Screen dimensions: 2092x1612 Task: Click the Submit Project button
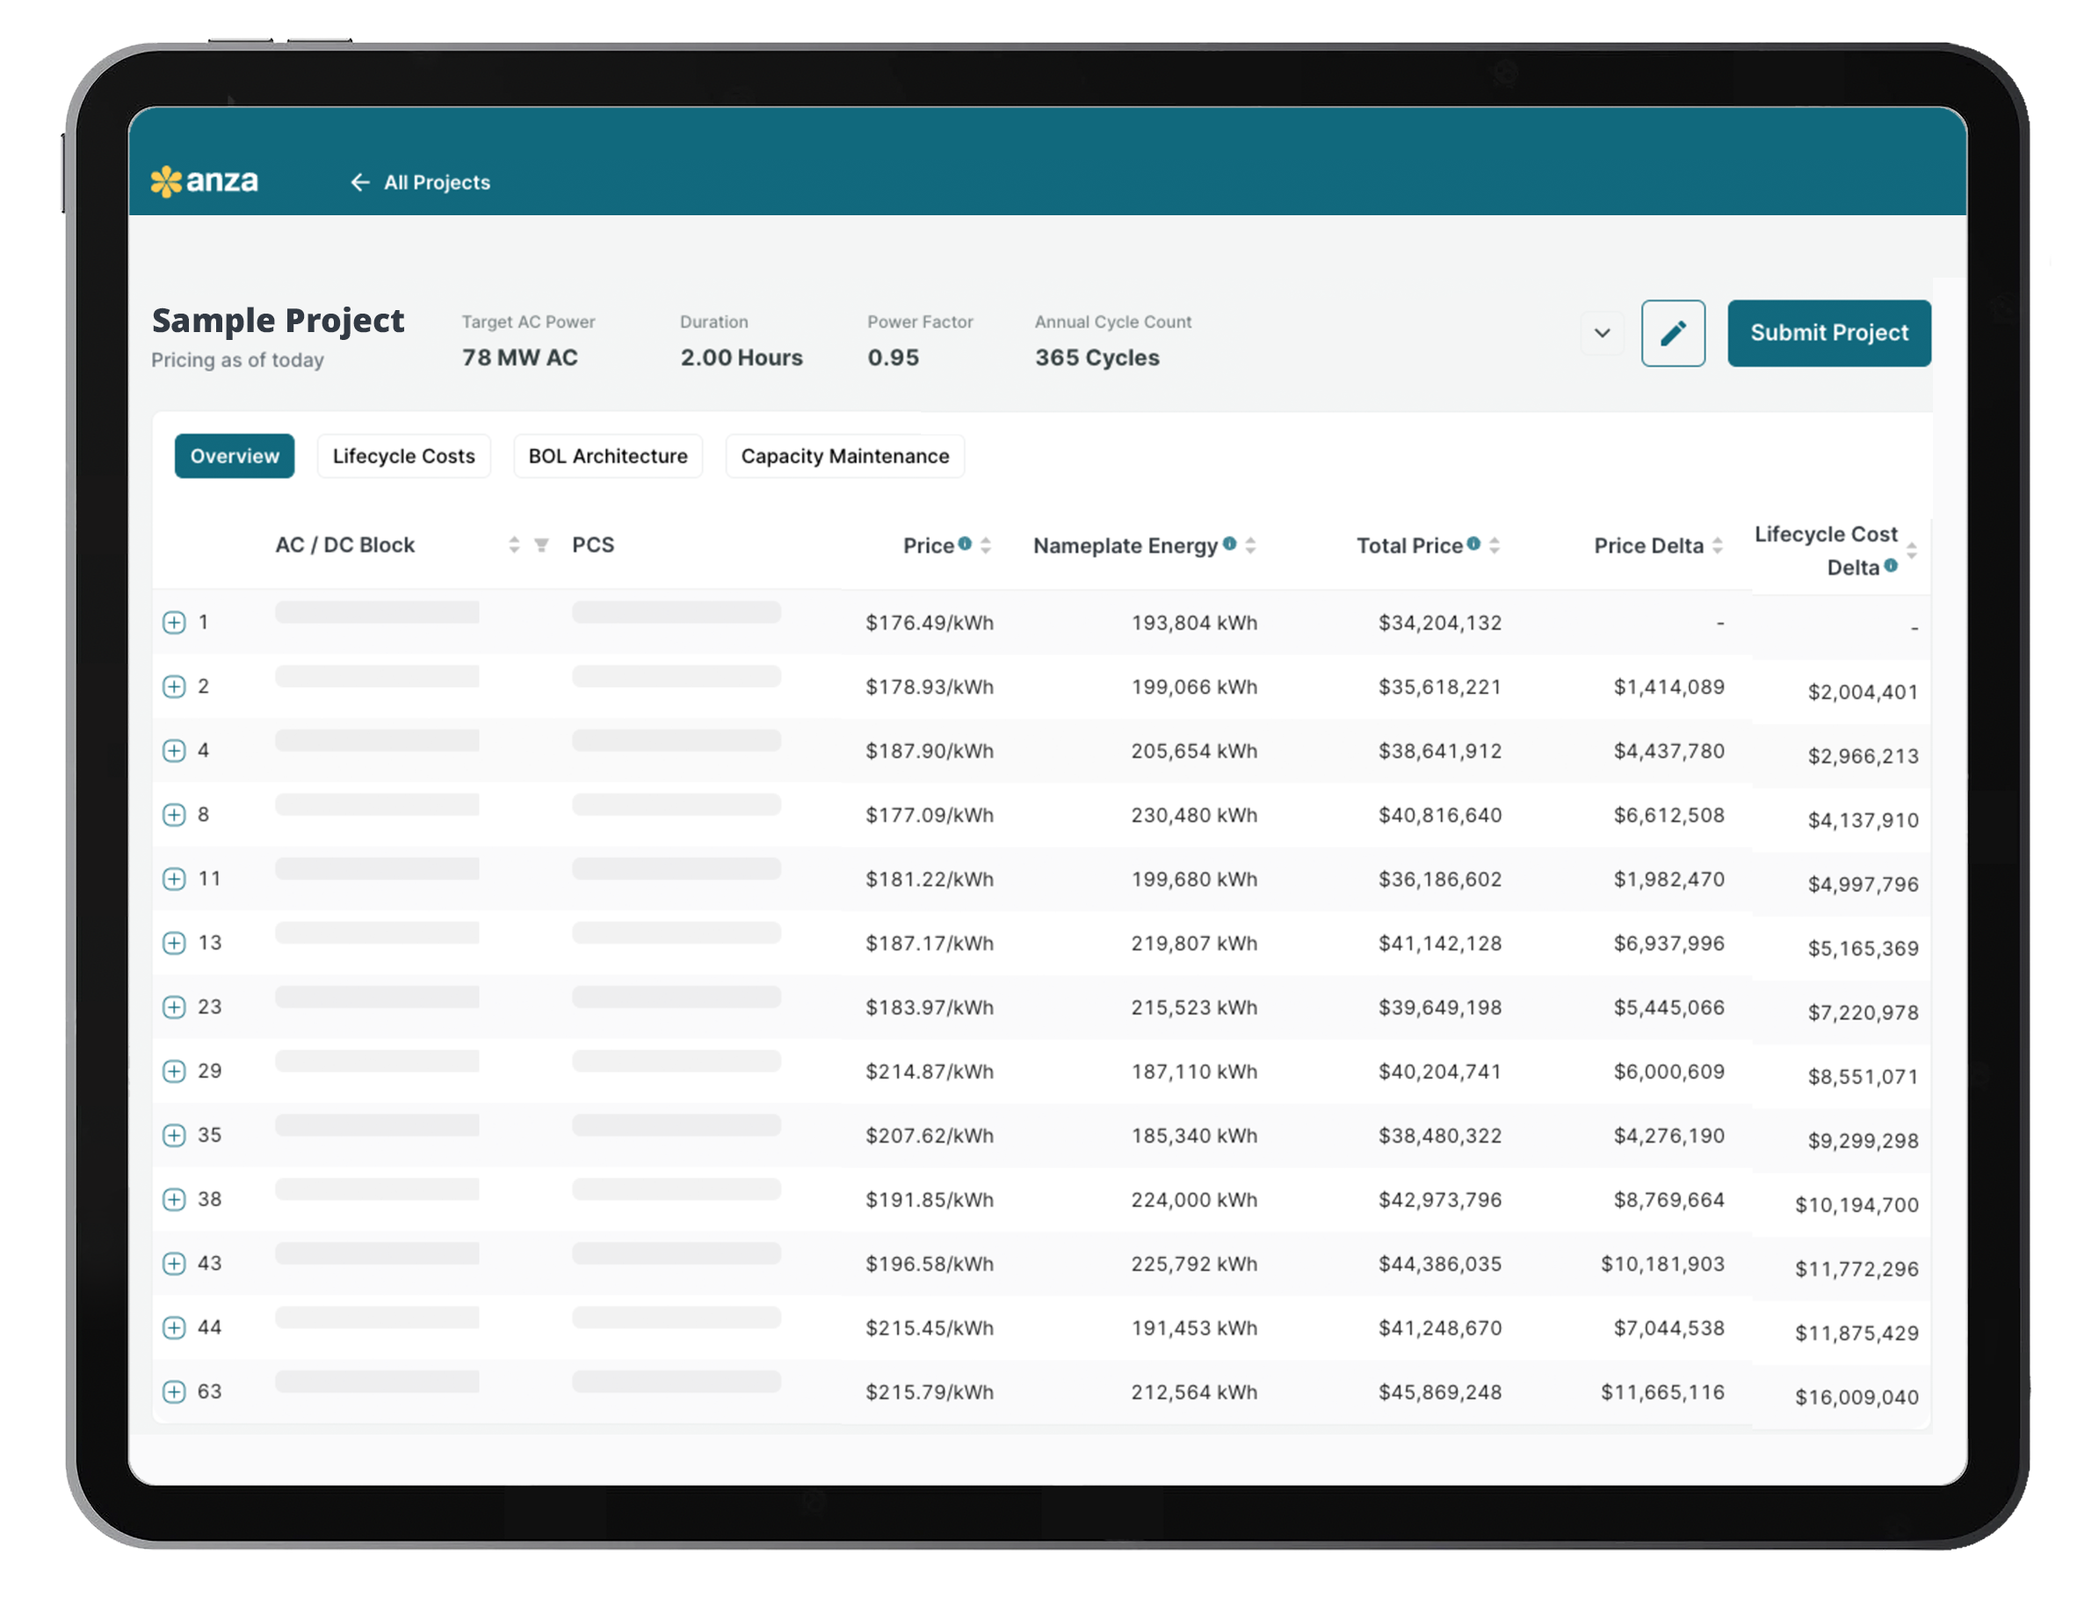pyautogui.click(x=1828, y=332)
